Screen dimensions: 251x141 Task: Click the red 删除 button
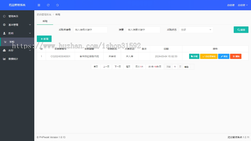tap(236, 56)
